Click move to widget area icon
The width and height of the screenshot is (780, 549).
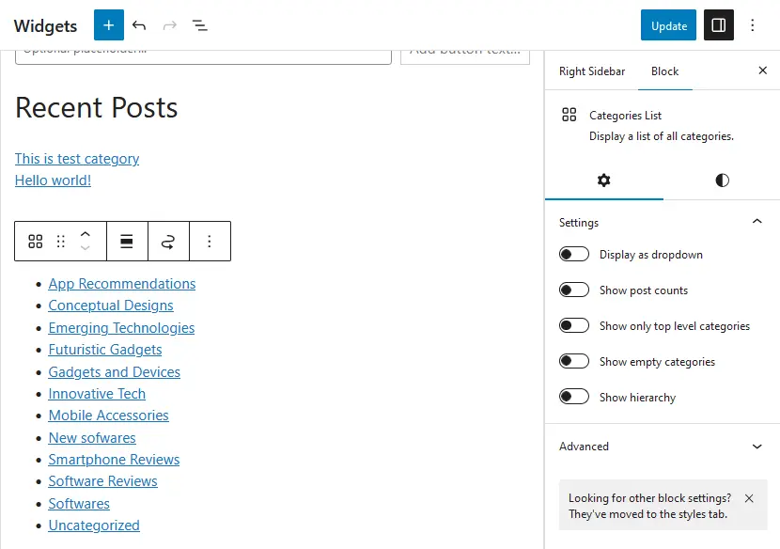(168, 242)
